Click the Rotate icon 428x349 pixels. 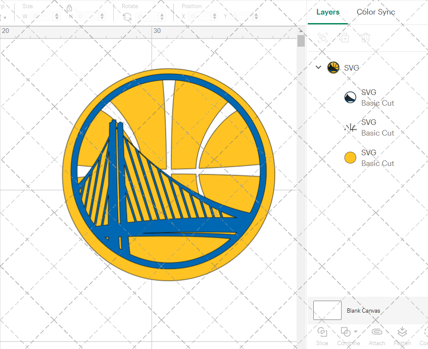pyautogui.click(x=127, y=17)
